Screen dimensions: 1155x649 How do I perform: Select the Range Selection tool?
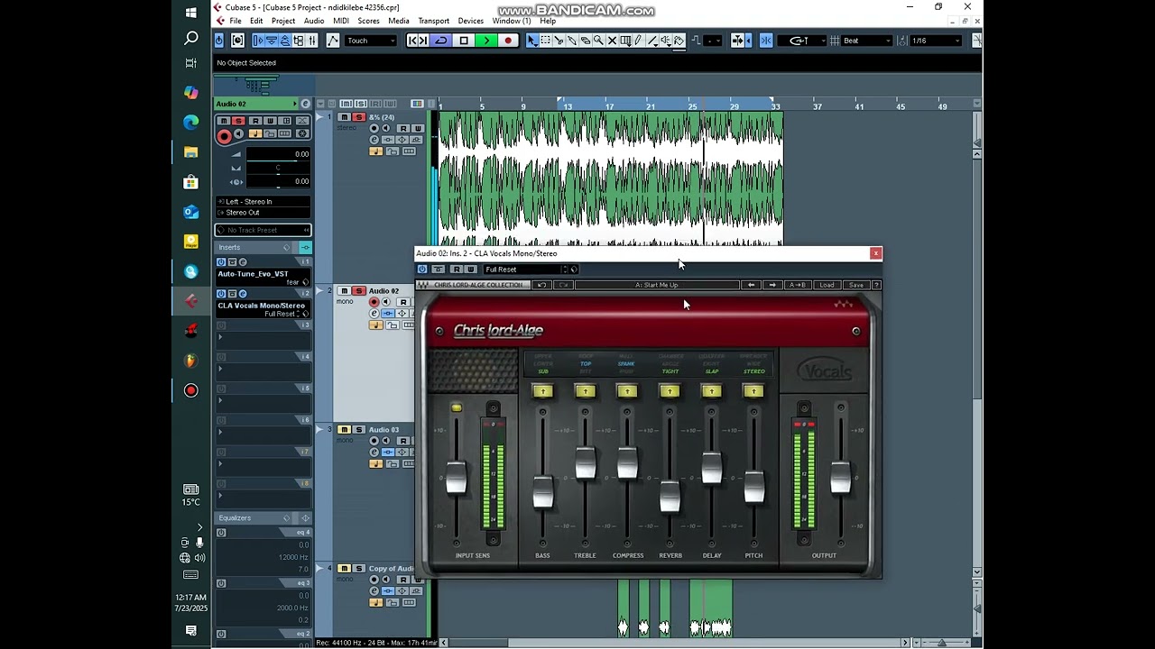[546, 41]
